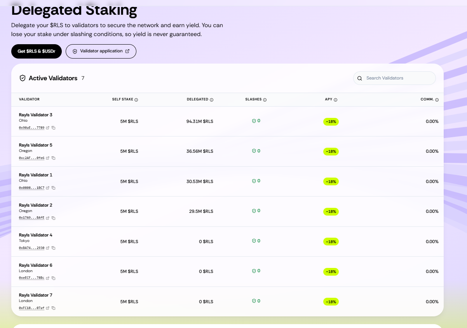Click the 5M $RLS self stake for Validator 1
The height and width of the screenshot is (328, 467).
pos(129,181)
